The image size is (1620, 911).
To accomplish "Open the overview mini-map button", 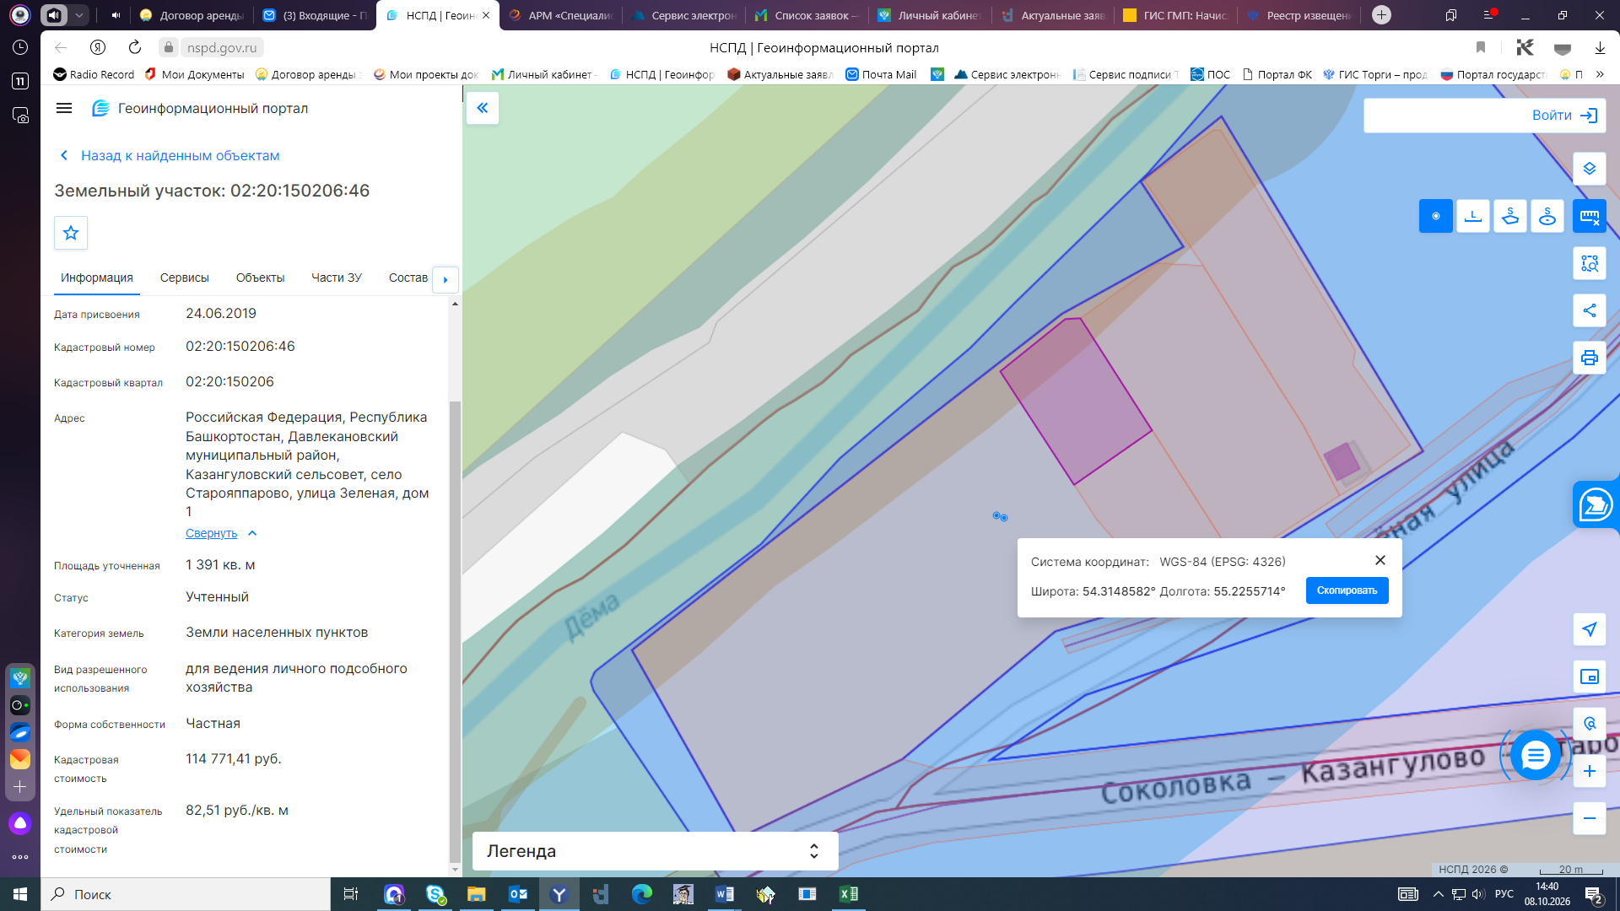I will click(x=1590, y=677).
